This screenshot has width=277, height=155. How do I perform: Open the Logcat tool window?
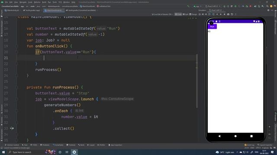[x=91, y=145]
